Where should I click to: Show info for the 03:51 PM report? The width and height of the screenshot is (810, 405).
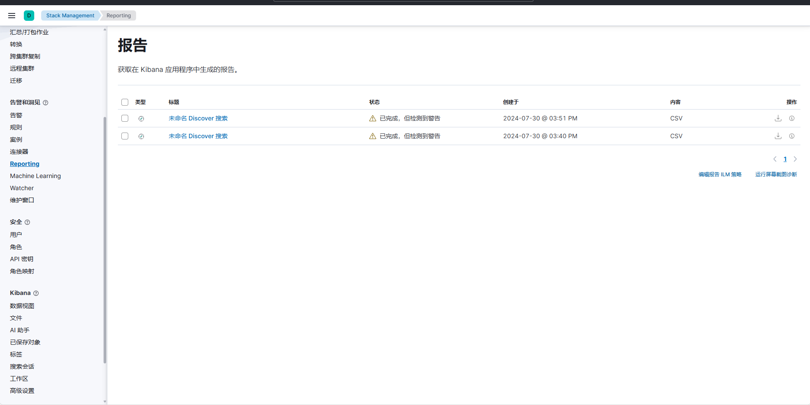[792, 118]
